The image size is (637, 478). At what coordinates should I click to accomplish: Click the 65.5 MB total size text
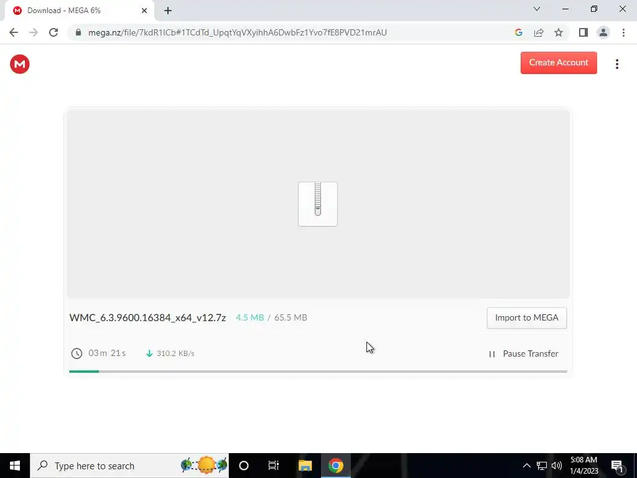tap(291, 317)
